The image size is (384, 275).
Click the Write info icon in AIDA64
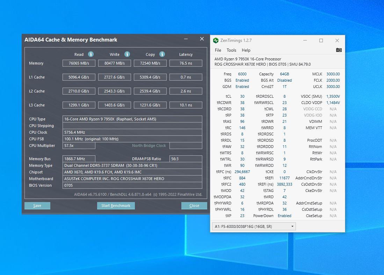[x=127, y=54]
